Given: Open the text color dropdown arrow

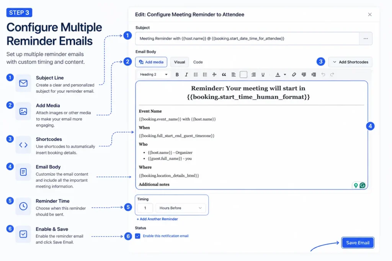Looking at the screenshot, I should [x=285, y=75].
